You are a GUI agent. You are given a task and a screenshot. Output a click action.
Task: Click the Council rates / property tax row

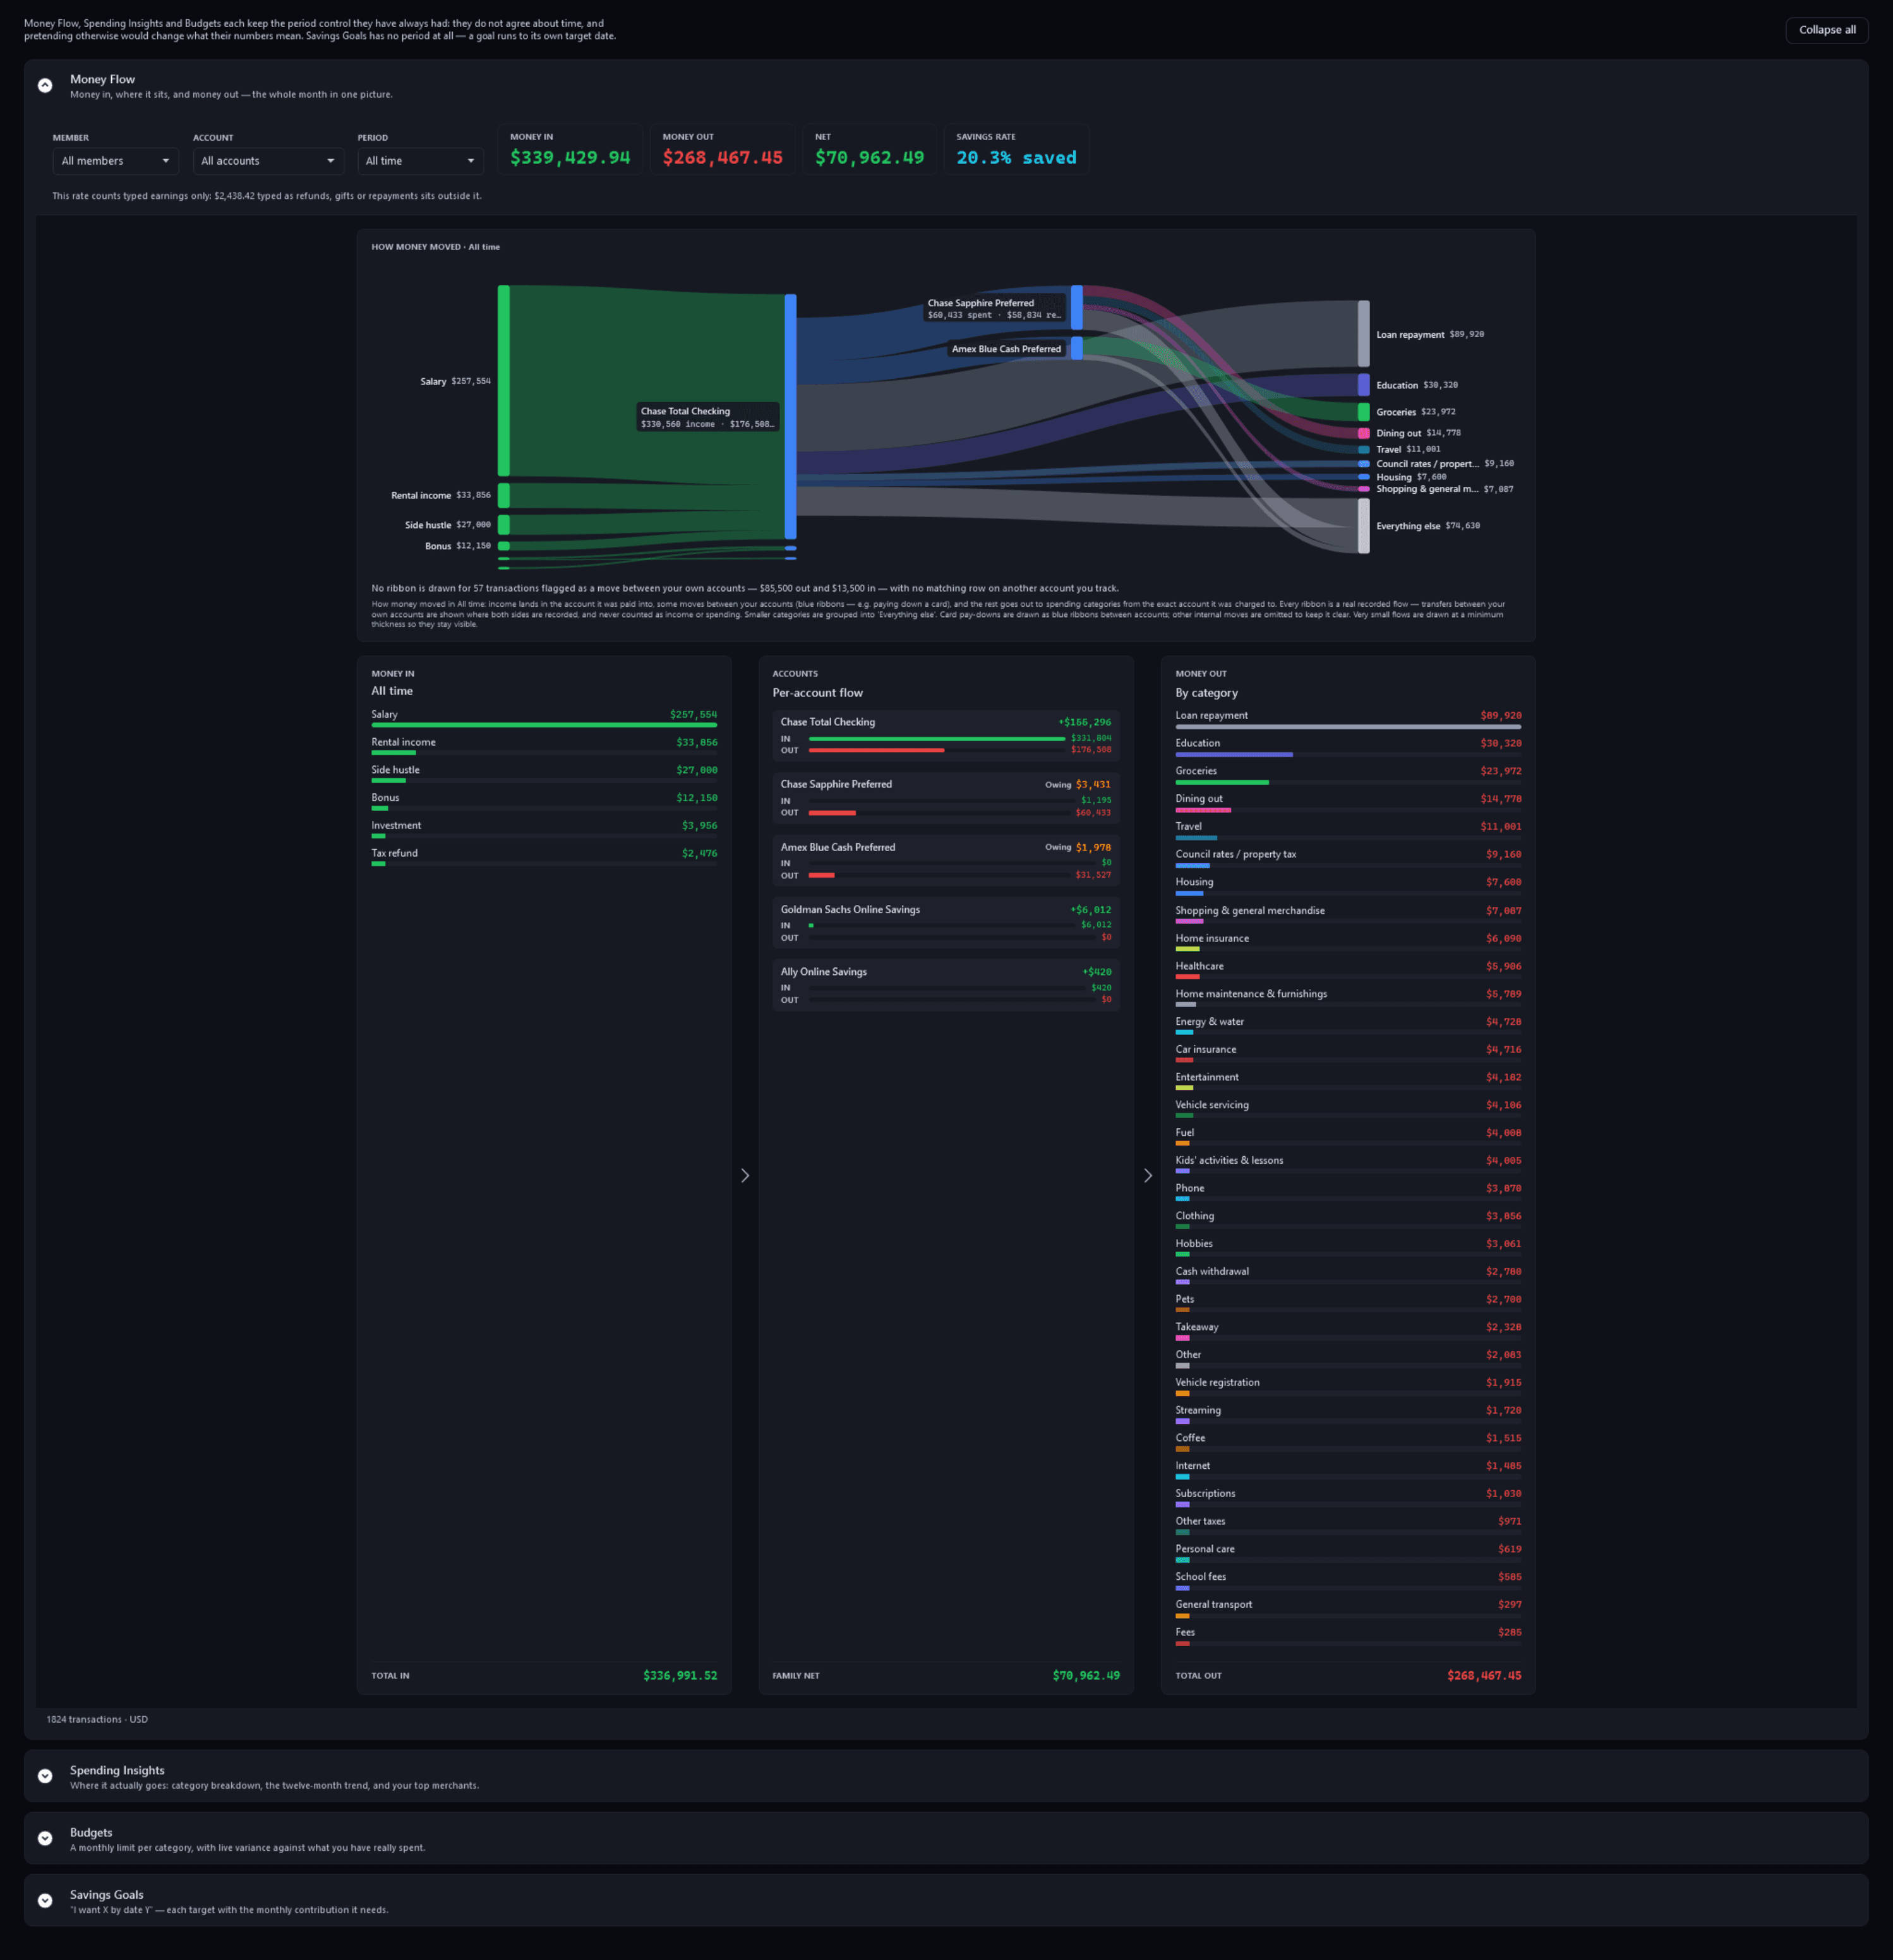1348,858
